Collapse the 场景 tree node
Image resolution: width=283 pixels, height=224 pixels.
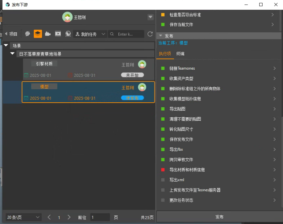click(x=6, y=46)
